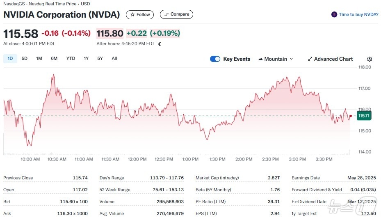Show the 6M chart range
381x220 pixels.
[54, 59]
